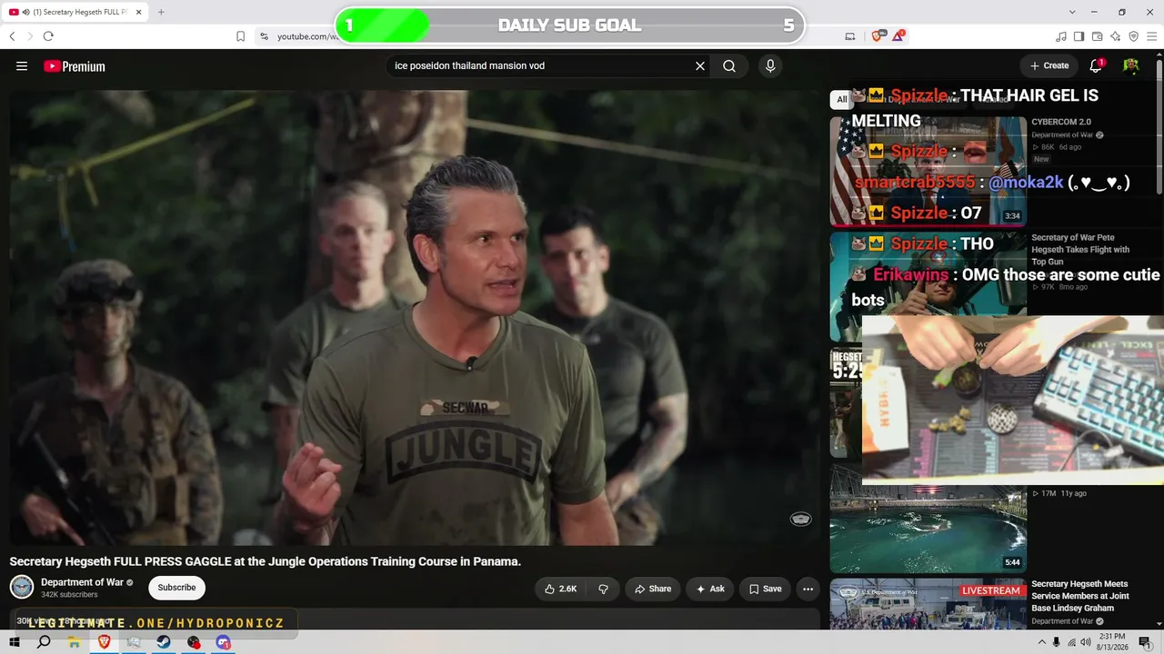This screenshot has width=1164, height=654.
Task: Open the browser main menu
Action: tap(1152, 36)
